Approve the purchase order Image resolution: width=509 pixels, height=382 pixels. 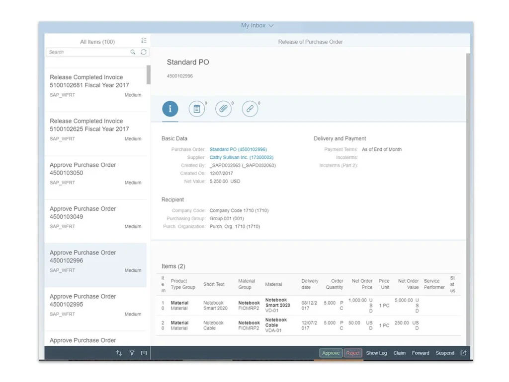[x=331, y=353]
